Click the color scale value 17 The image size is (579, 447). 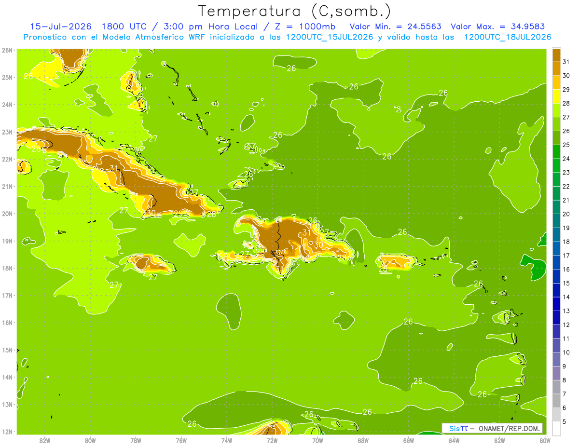[x=566, y=256]
